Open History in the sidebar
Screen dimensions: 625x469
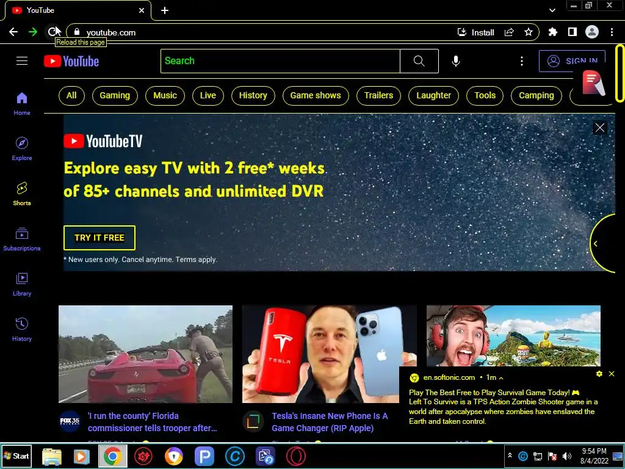tap(22, 329)
